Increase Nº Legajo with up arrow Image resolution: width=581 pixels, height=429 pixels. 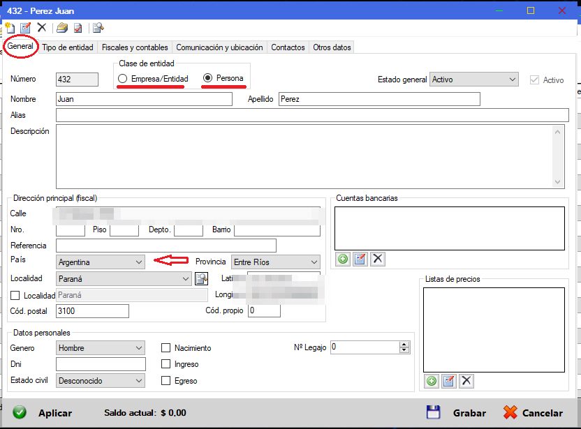pos(404,344)
